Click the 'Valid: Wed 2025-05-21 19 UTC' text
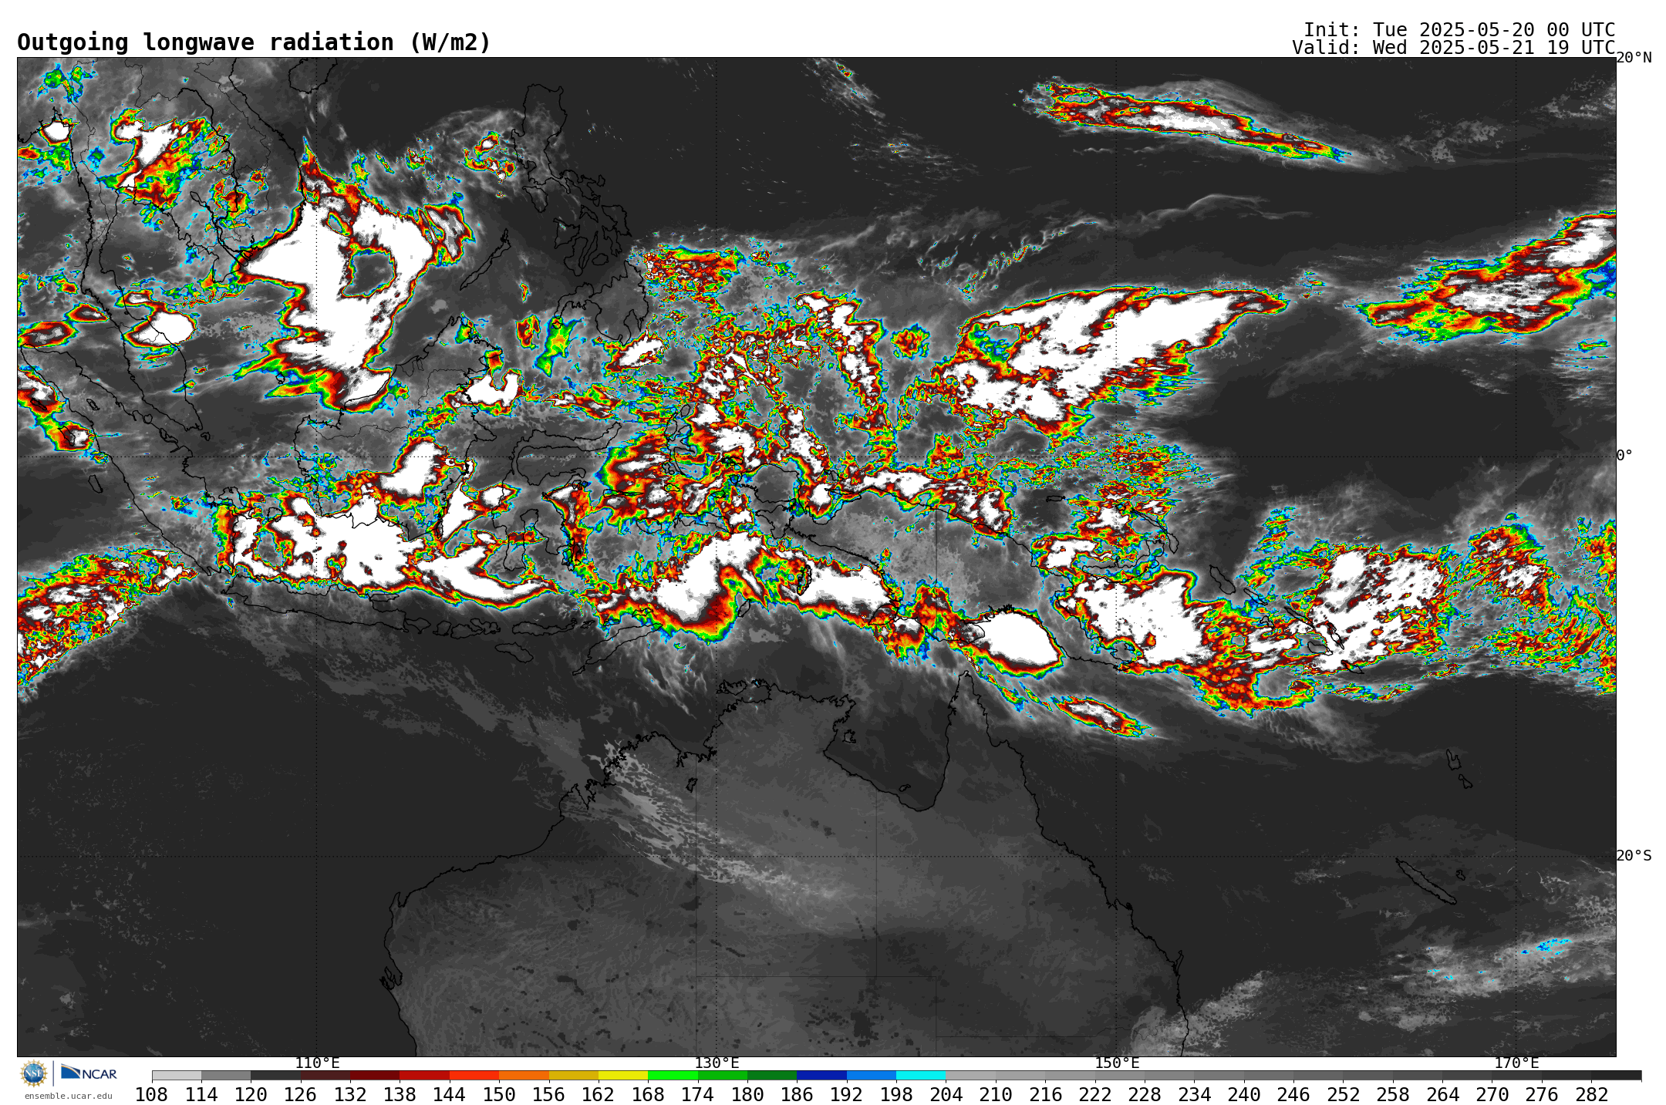Screen dimensions: 1666x1105 1453,48
